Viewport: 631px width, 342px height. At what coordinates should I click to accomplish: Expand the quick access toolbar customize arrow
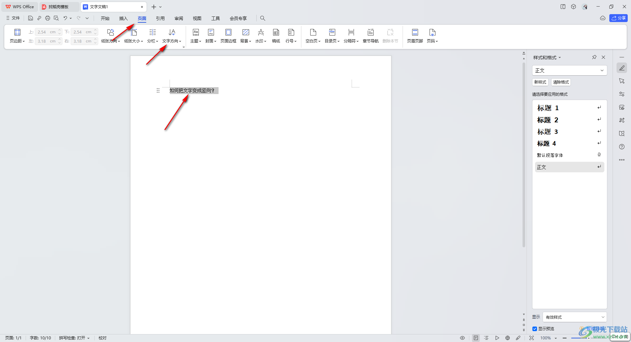(87, 18)
